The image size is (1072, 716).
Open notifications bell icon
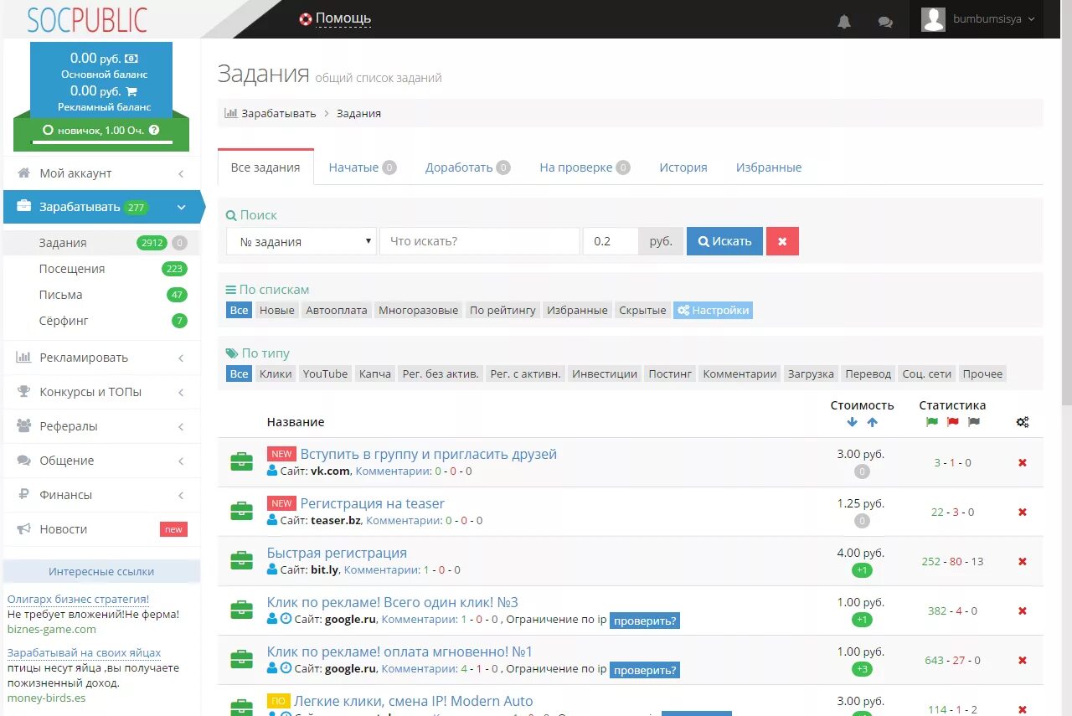coord(844,22)
